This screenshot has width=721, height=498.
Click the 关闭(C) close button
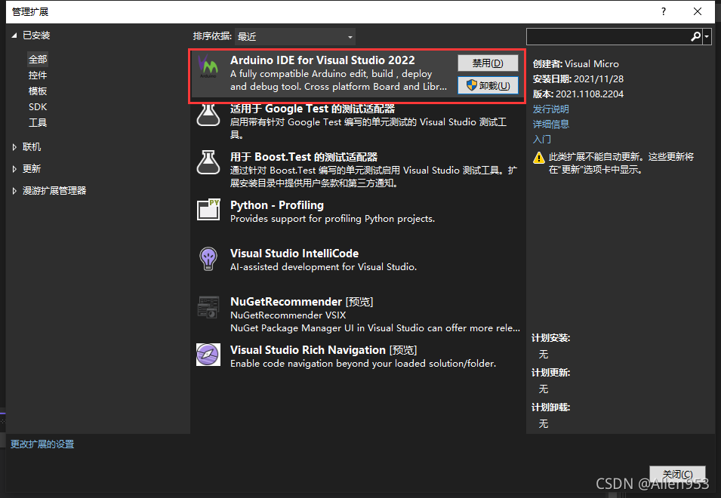pos(677,474)
